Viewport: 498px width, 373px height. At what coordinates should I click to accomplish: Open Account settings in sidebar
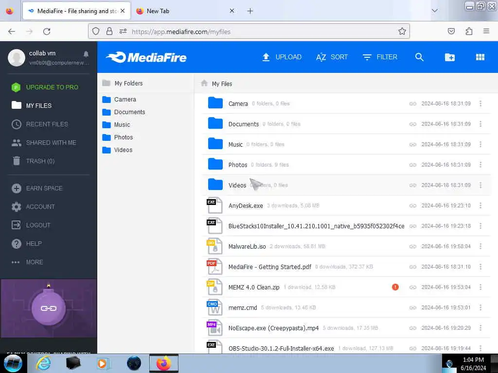coord(33,207)
